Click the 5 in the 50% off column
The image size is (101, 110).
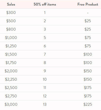[45, 38]
